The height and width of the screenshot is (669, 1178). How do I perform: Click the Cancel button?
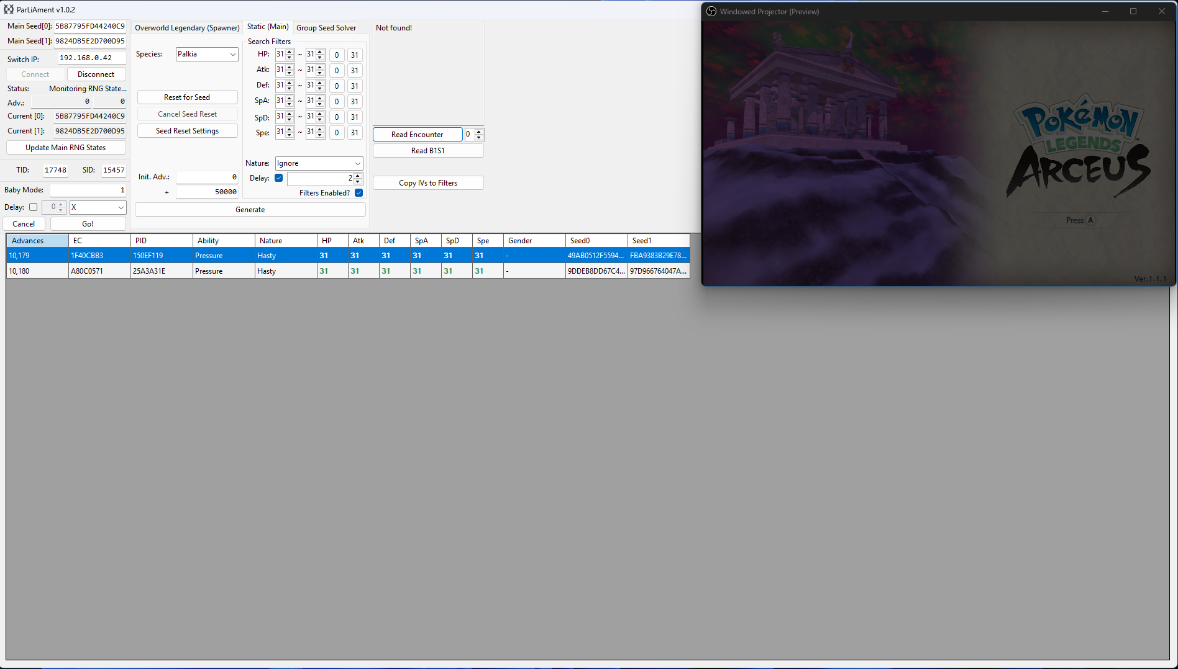(x=24, y=224)
